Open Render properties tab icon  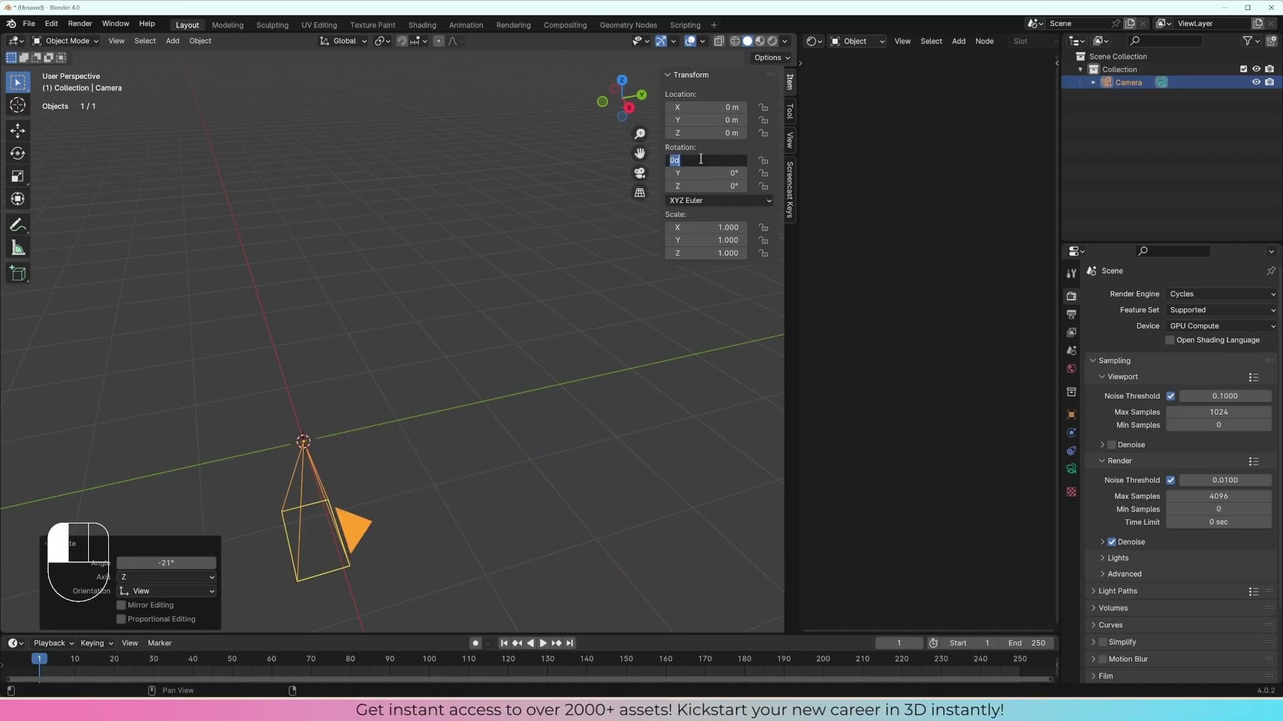(1071, 296)
